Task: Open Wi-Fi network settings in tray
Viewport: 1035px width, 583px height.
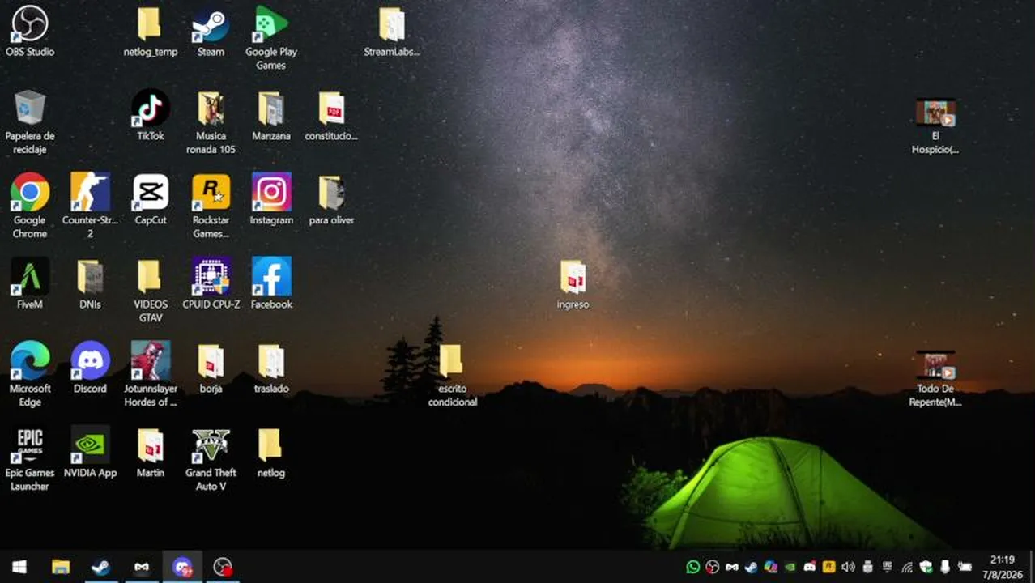Action: [907, 567]
